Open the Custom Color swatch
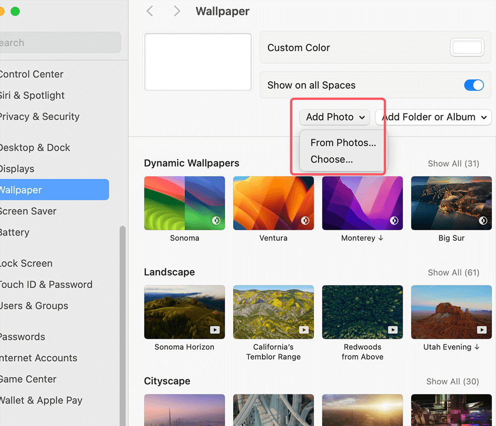The height and width of the screenshot is (426, 496). 467,48
